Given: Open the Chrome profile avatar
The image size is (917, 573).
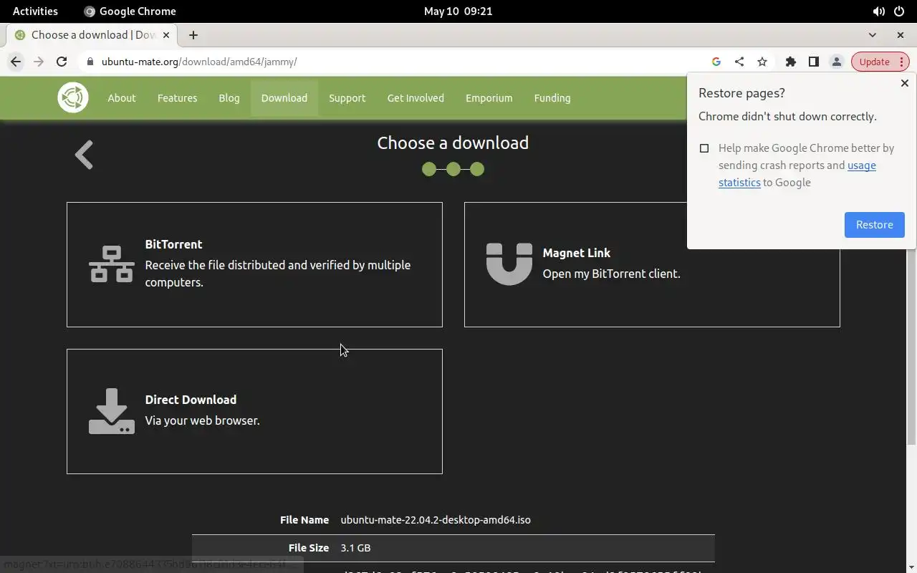Looking at the screenshot, I should [x=836, y=62].
